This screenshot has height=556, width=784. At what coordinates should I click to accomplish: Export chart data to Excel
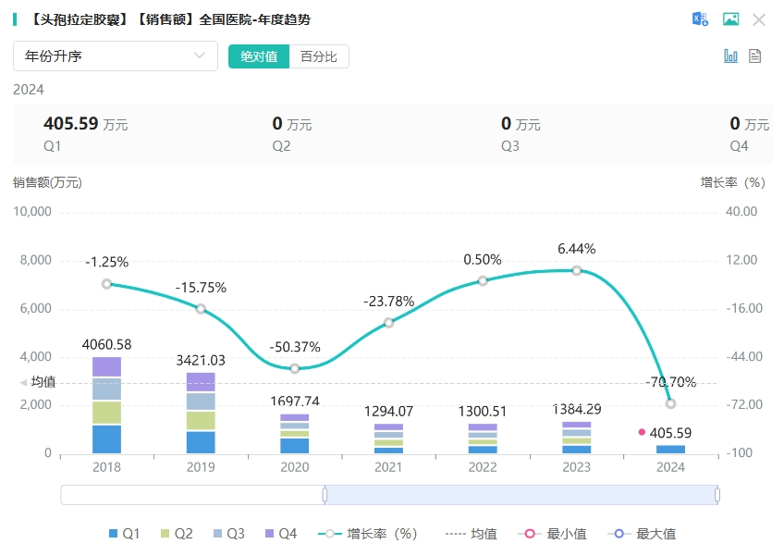700,19
